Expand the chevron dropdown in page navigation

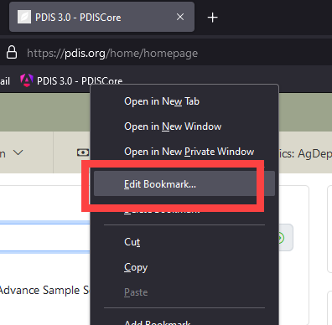(18, 152)
